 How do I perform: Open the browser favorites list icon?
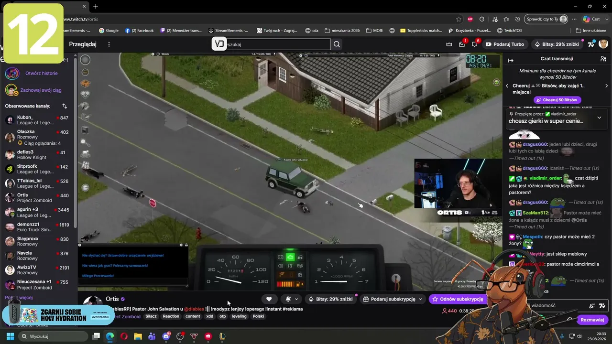coord(506,19)
